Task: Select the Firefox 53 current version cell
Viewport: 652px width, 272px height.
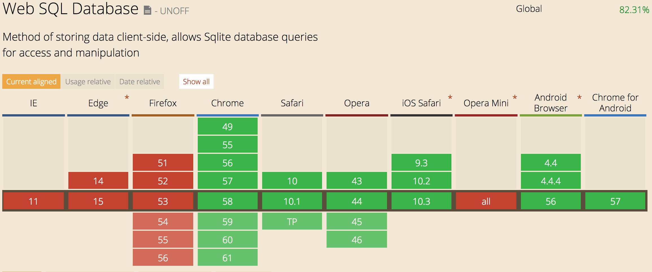Action: pyautogui.click(x=163, y=201)
